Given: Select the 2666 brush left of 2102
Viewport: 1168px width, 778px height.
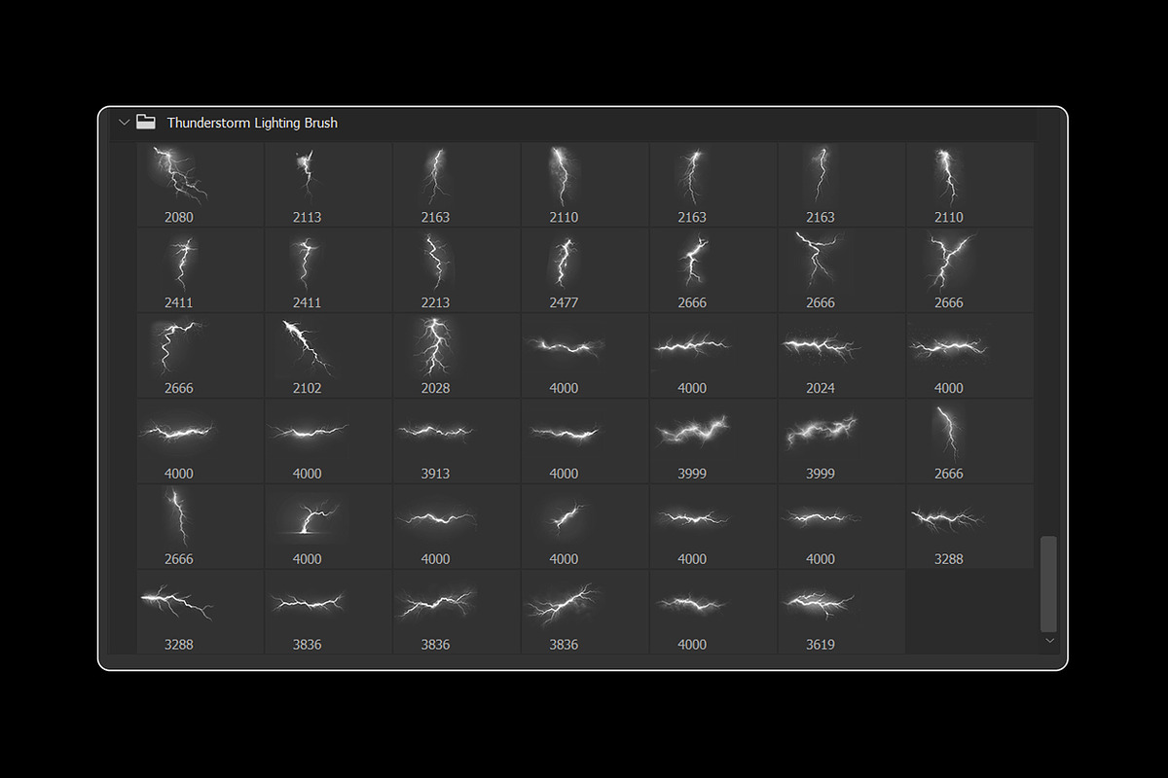Looking at the screenshot, I should [200, 356].
